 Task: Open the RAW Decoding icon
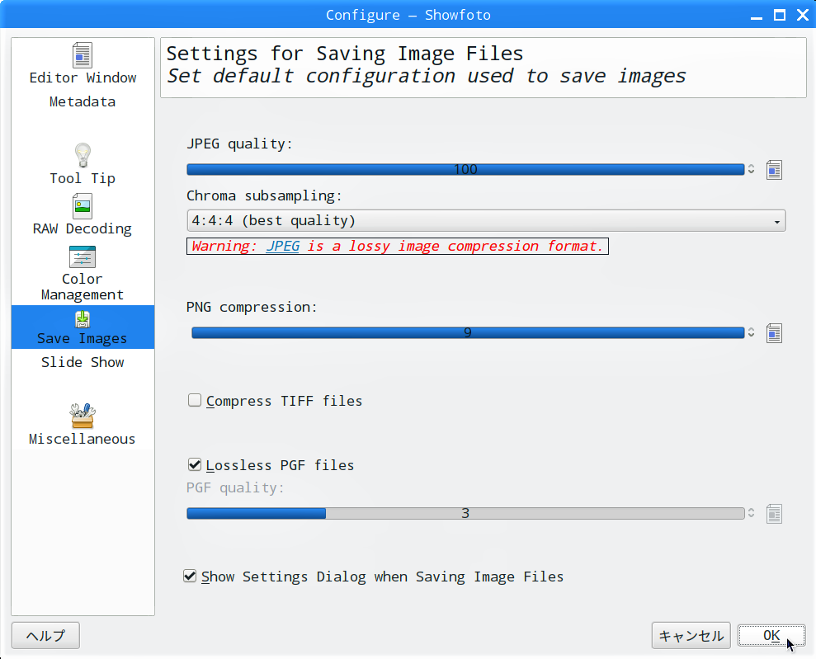(x=83, y=206)
